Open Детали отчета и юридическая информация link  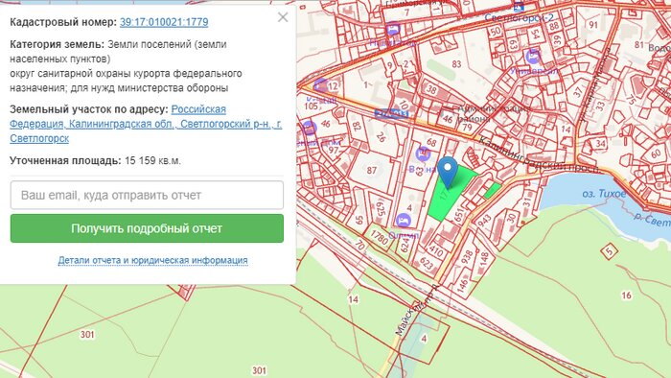click(x=152, y=260)
